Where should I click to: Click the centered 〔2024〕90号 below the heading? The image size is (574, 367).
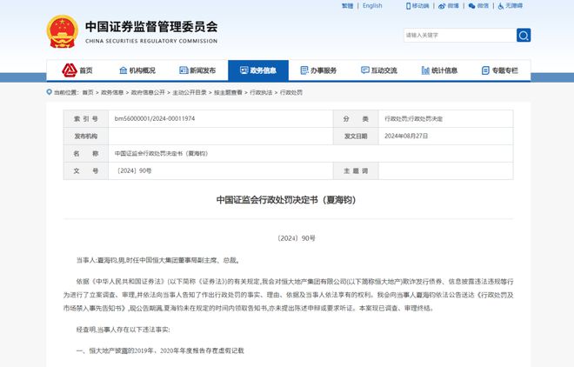point(296,238)
